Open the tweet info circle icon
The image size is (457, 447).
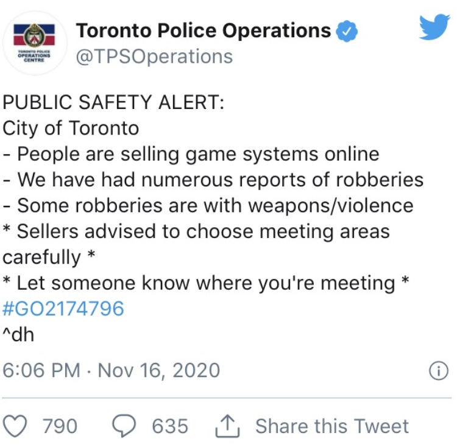(x=438, y=371)
